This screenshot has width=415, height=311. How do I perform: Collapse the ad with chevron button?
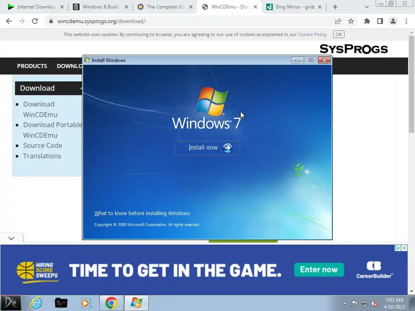tap(11, 238)
